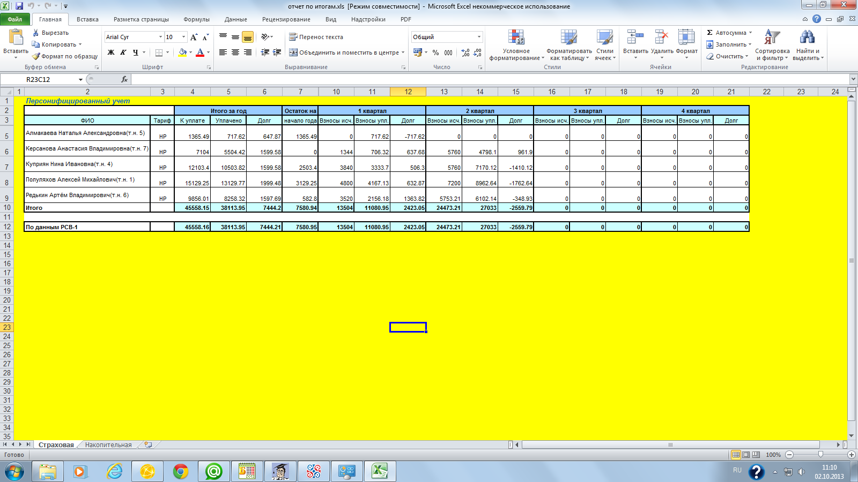This screenshot has width=858, height=482.
Task: Click the Find and Select binoculars icon
Action: pyautogui.click(x=807, y=37)
